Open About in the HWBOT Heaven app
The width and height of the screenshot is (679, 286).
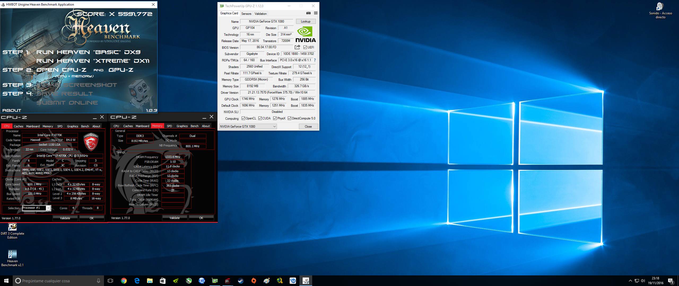click(x=12, y=110)
